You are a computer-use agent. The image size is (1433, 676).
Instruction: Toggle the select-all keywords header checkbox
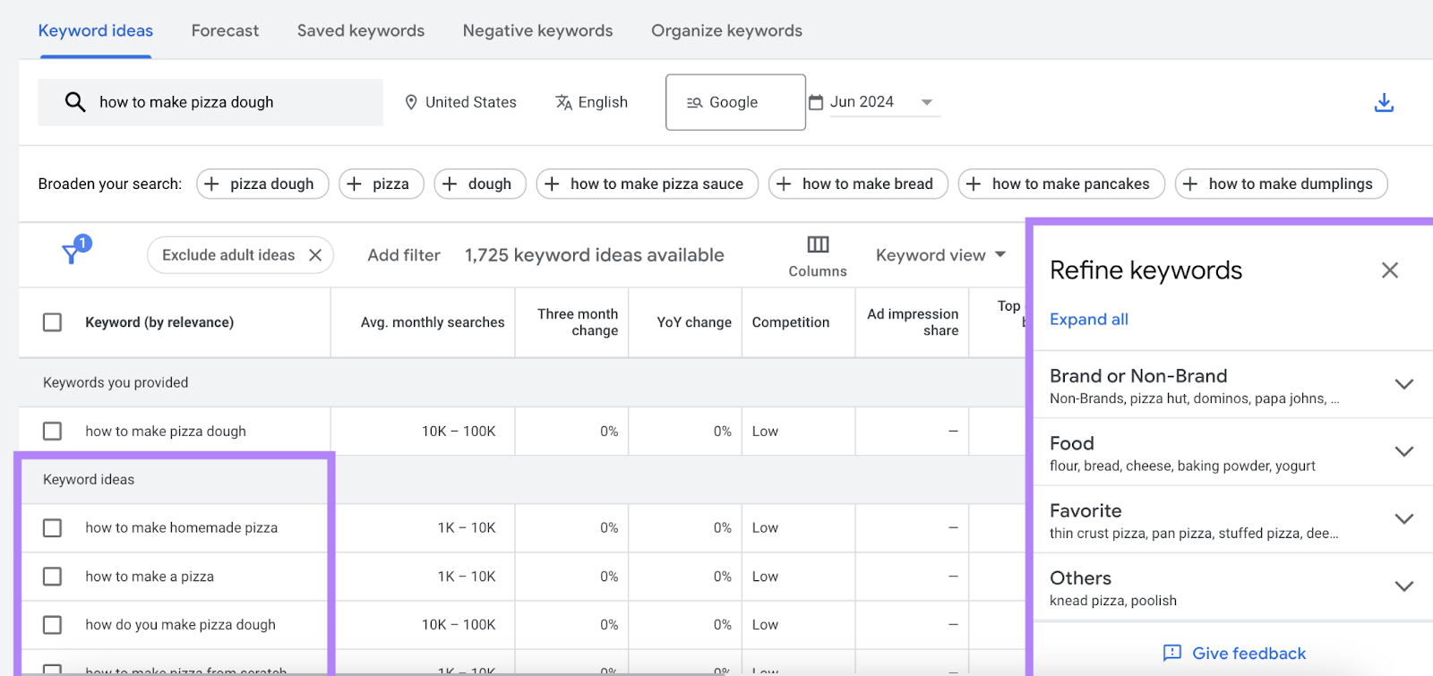(53, 322)
